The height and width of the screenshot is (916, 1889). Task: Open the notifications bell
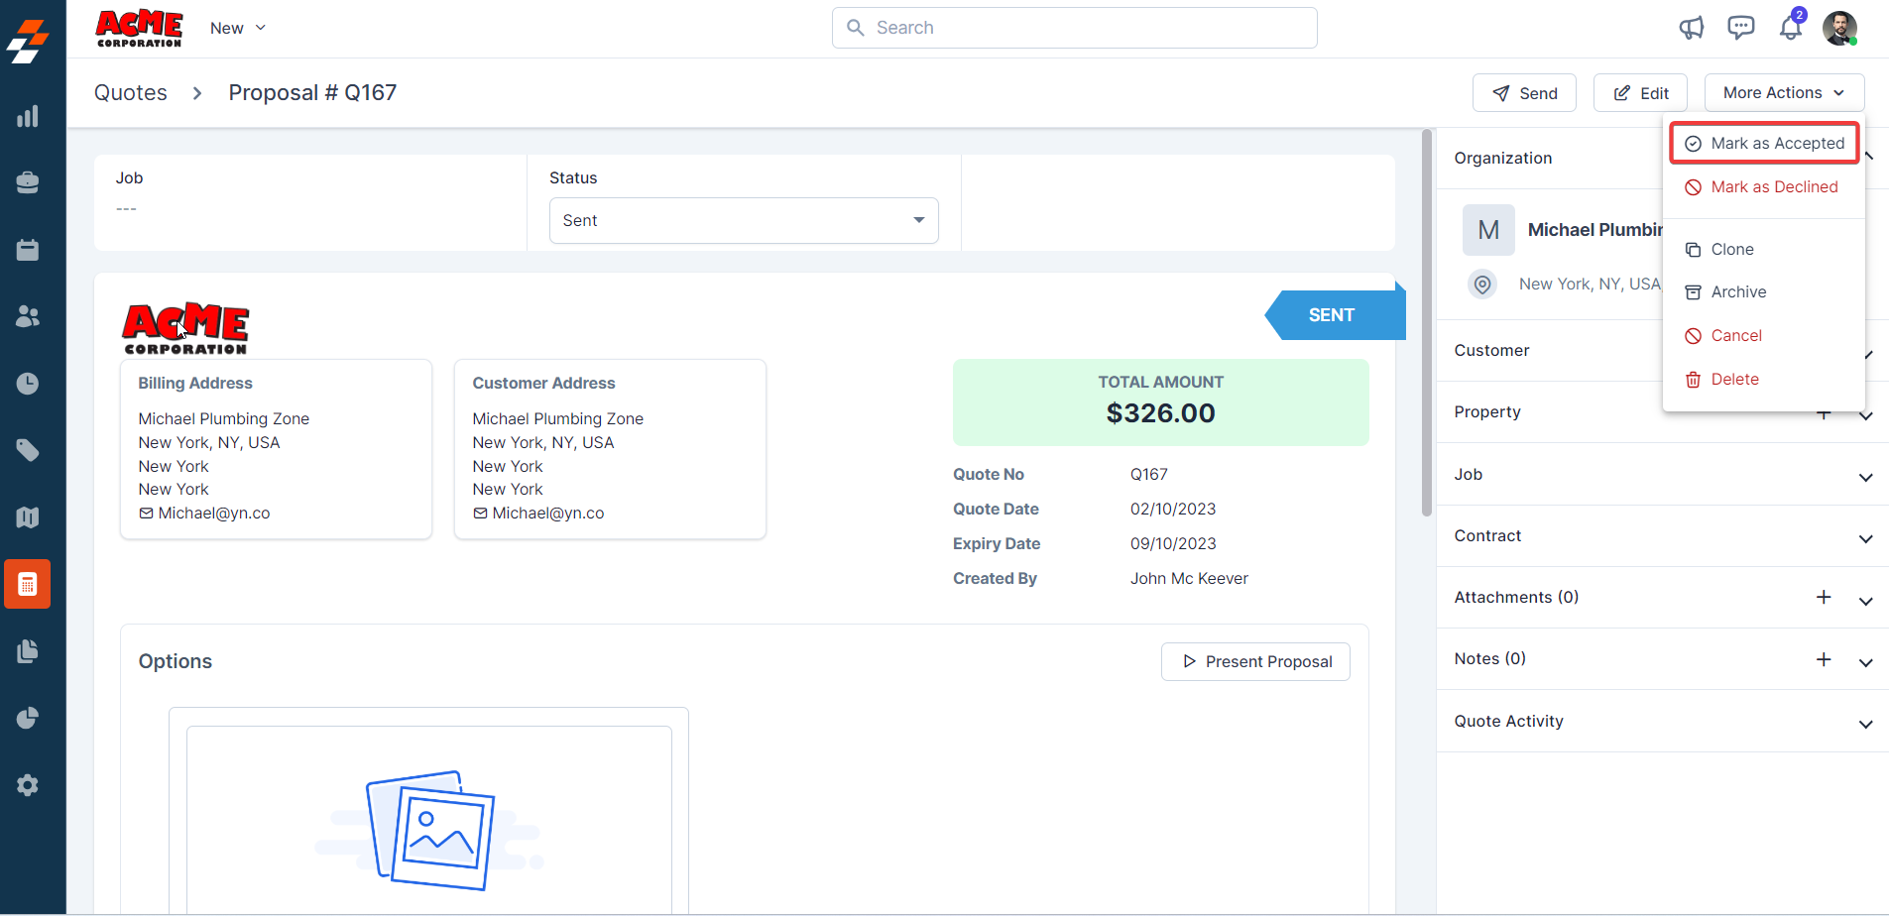pyautogui.click(x=1790, y=28)
